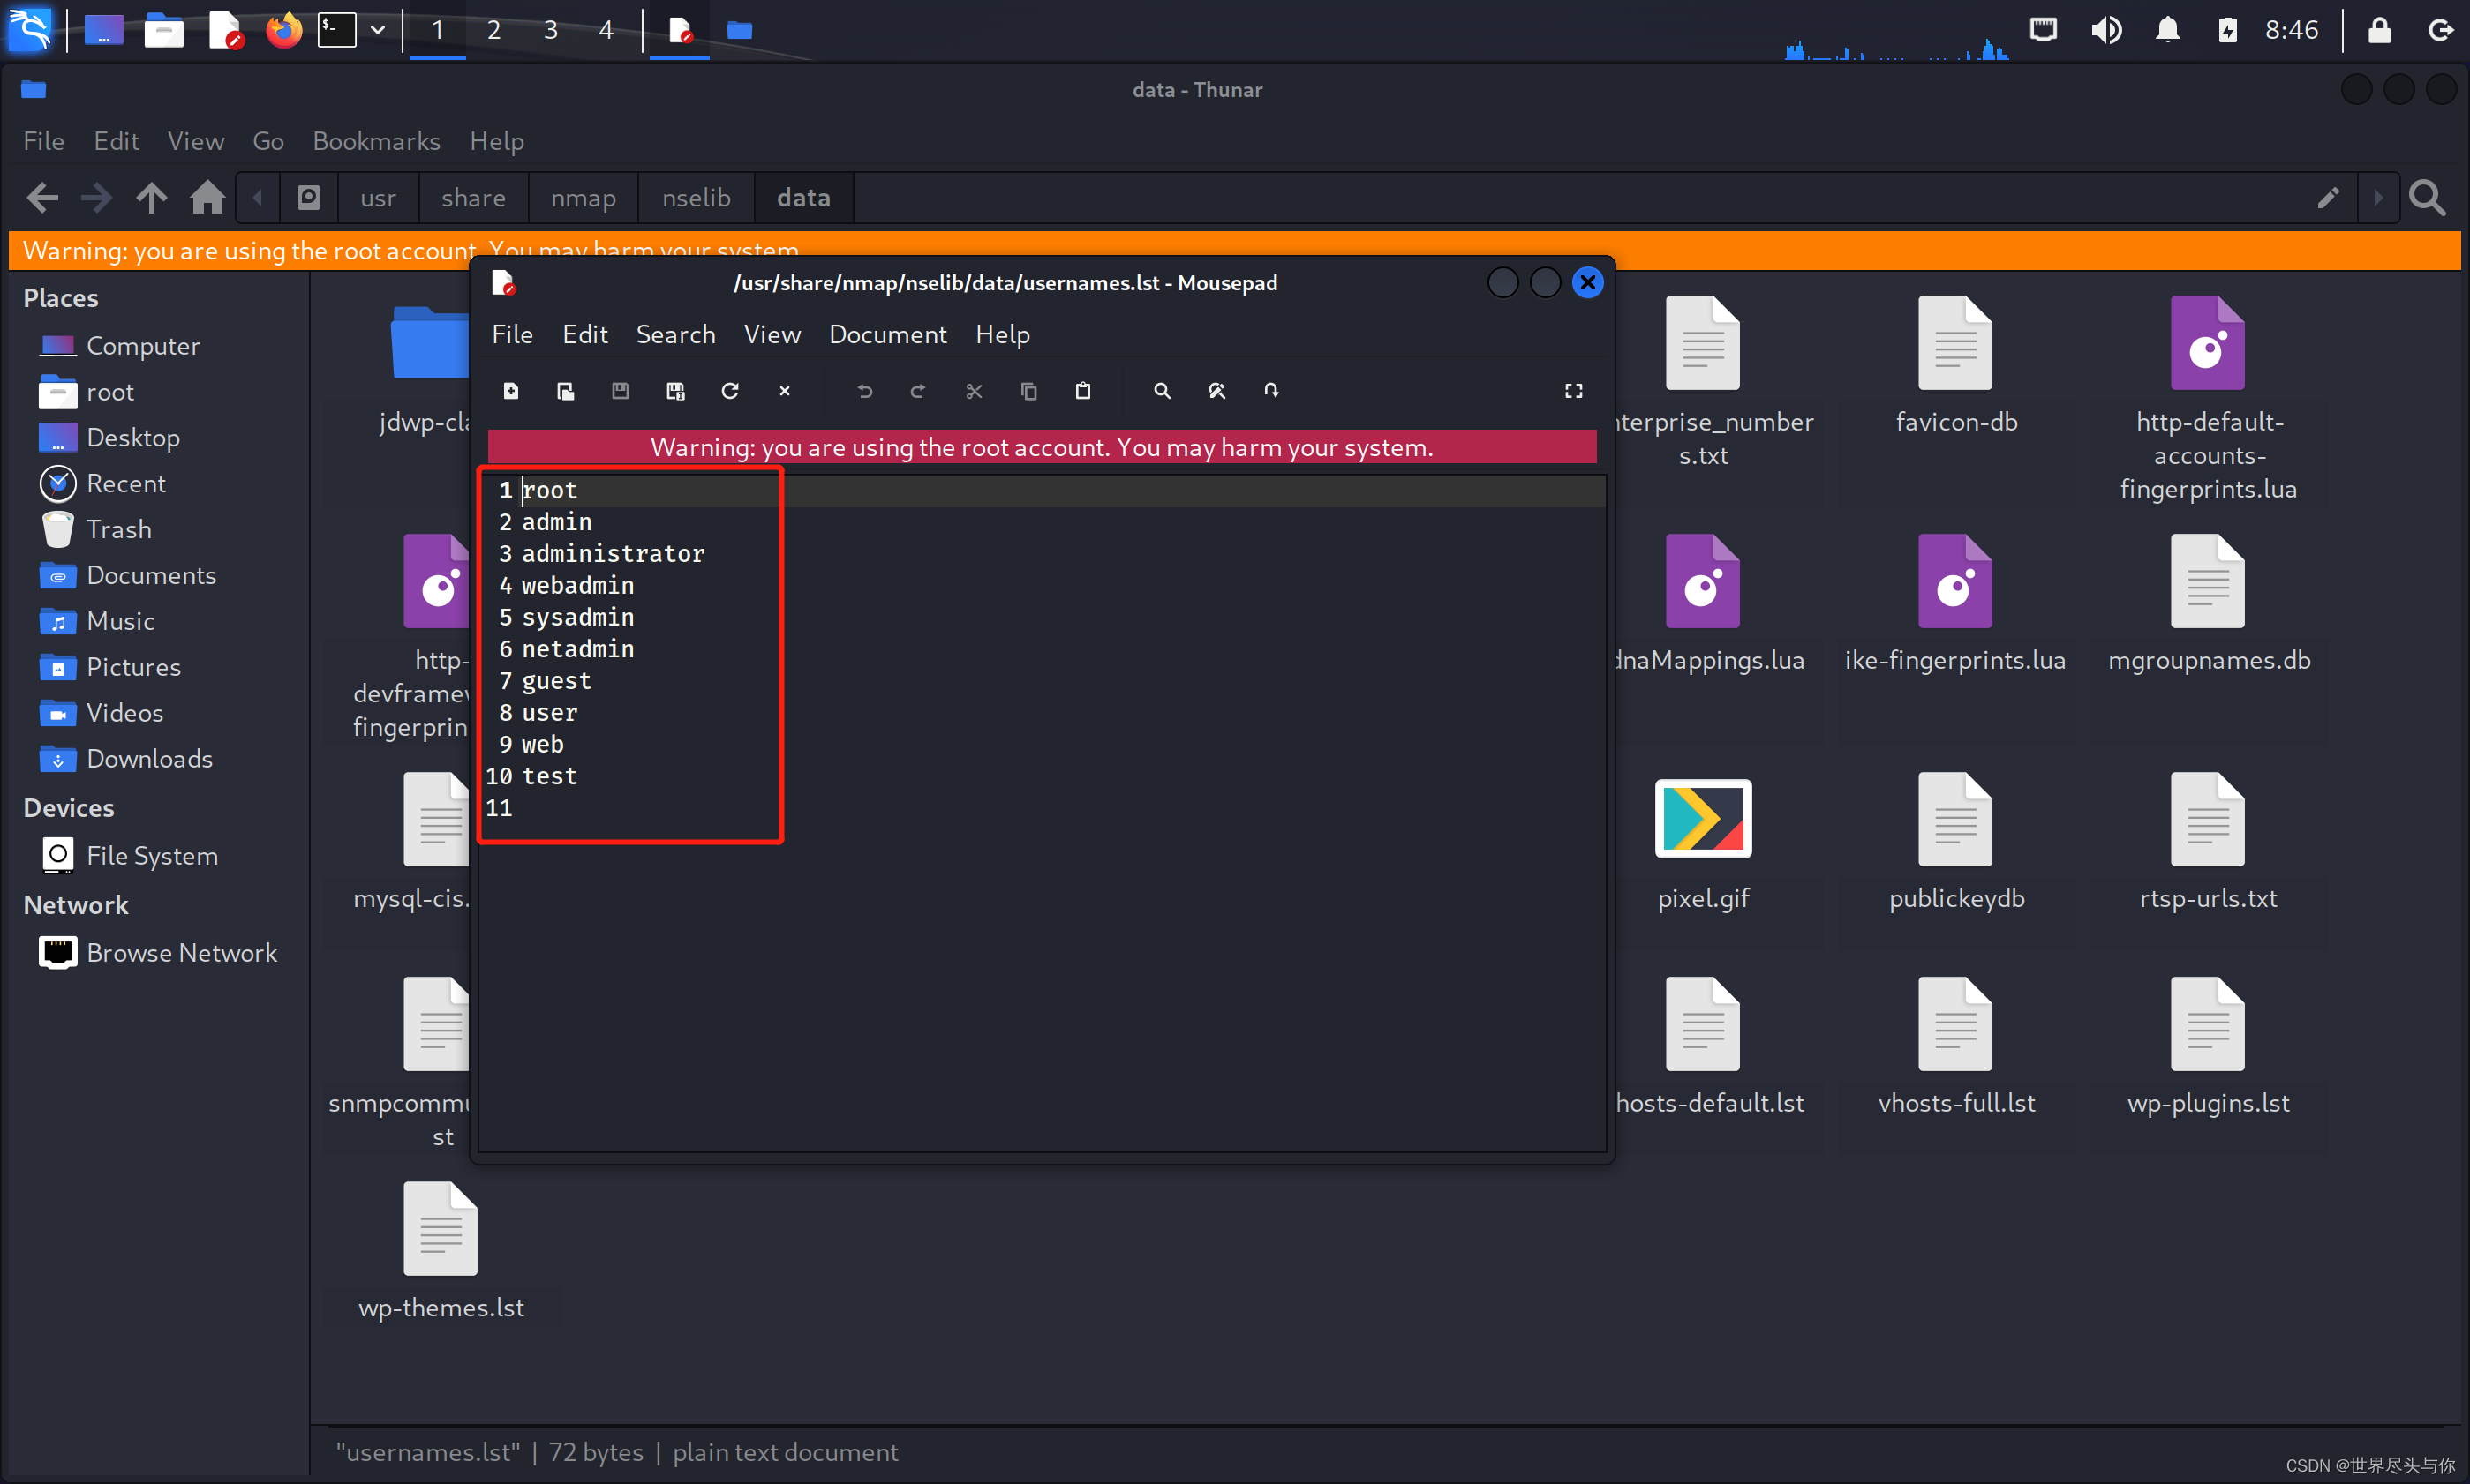Click the Mousepad redo action icon

915,391
